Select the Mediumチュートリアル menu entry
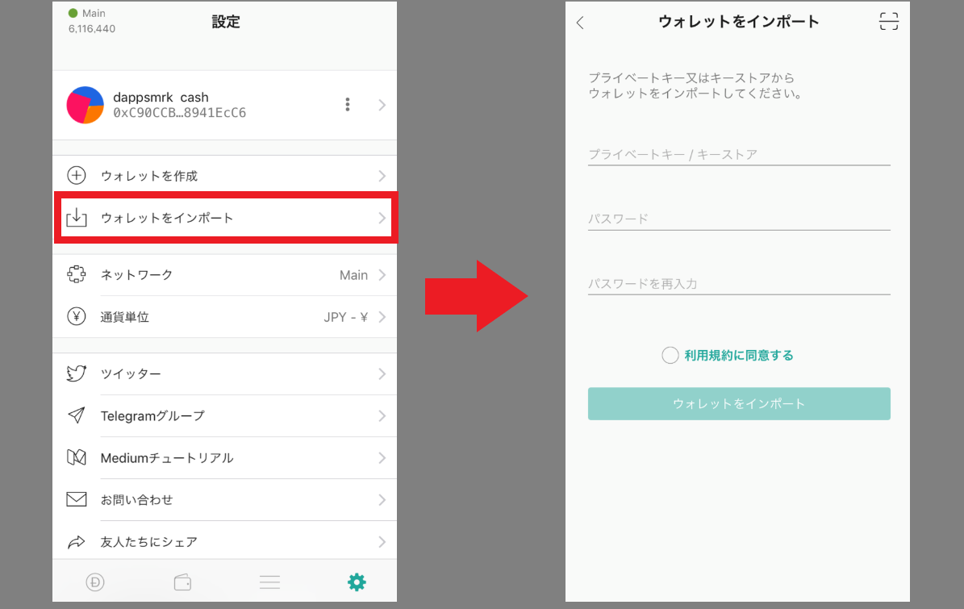This screenshot has height=609, width=964. [224, 458]
